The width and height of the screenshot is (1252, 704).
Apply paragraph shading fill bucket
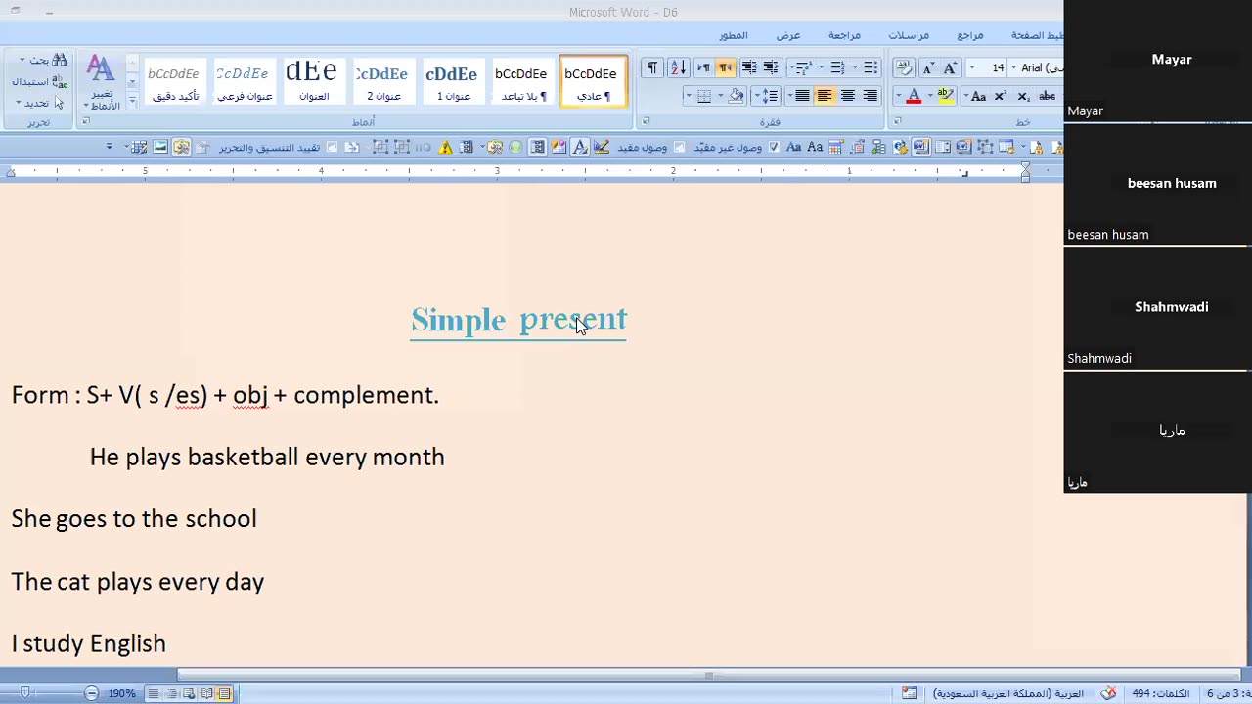736,96
